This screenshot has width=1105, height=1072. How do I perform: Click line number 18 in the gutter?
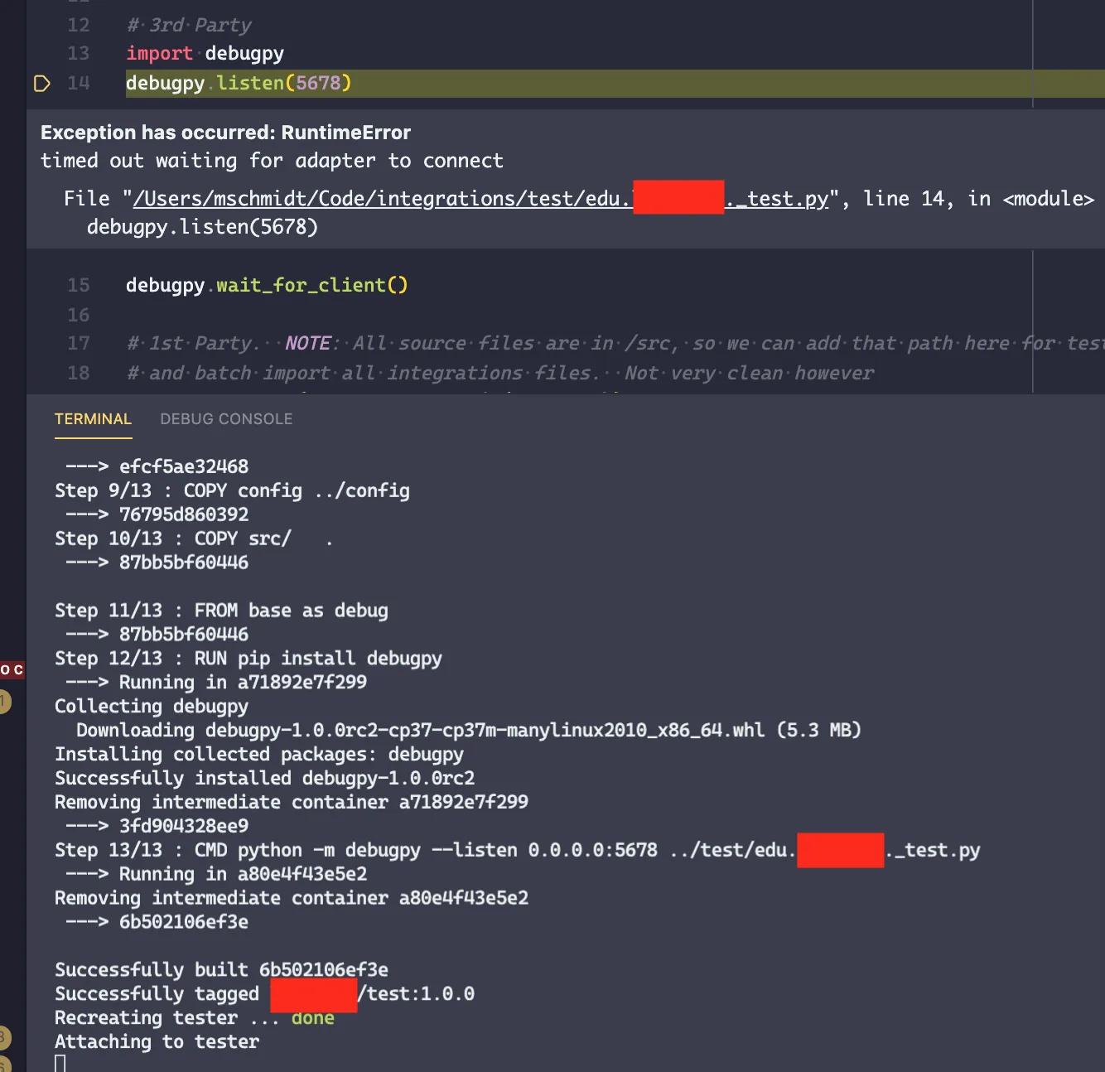click(79, 373)
